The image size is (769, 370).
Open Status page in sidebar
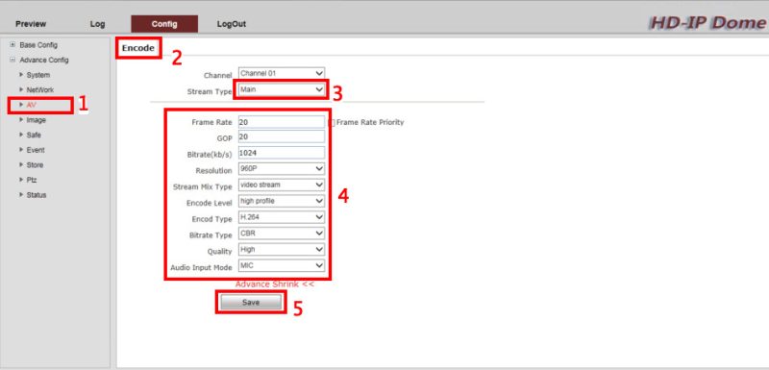point(37,194)
